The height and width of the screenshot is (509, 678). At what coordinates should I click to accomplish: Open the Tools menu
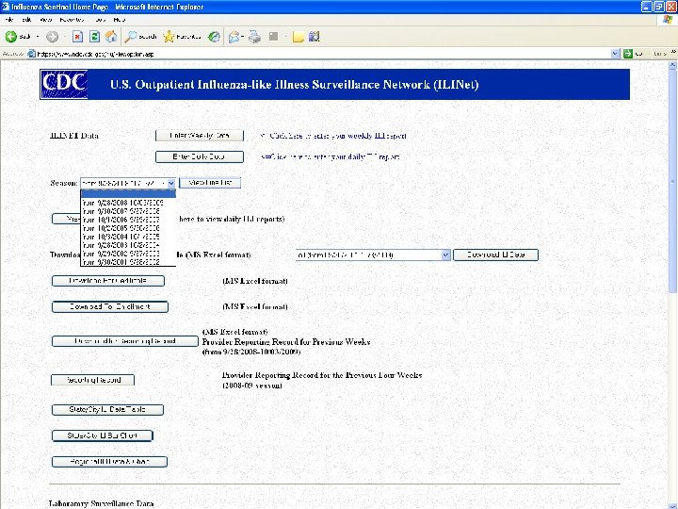click(x=101, y=20)
